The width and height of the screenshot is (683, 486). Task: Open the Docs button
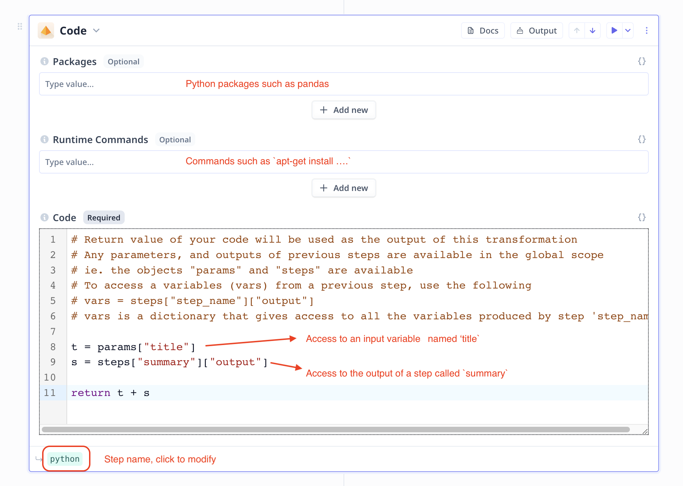[483, 30]
